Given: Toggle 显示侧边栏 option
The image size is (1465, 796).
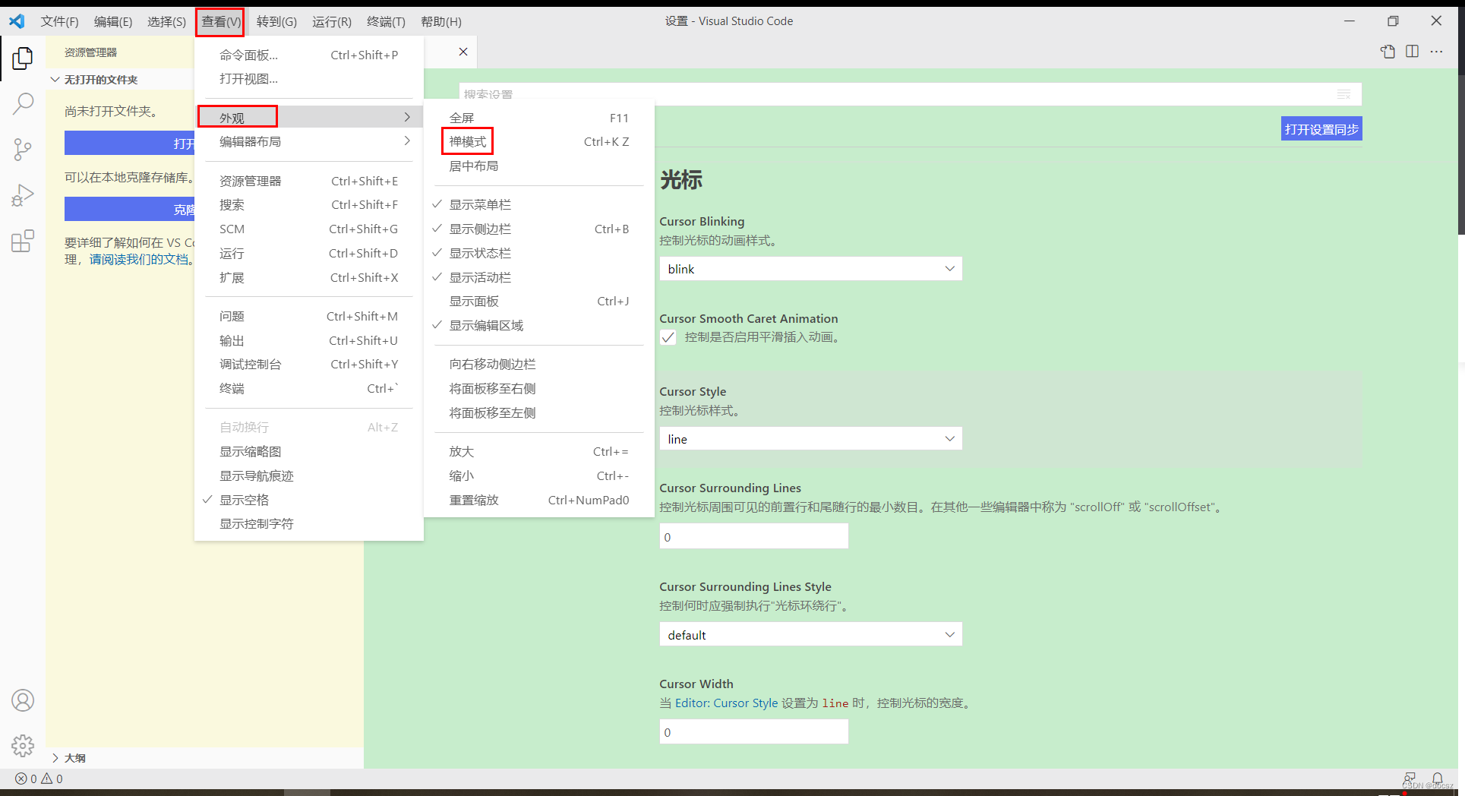Looking at the screenshot, I should click(538, 229).
